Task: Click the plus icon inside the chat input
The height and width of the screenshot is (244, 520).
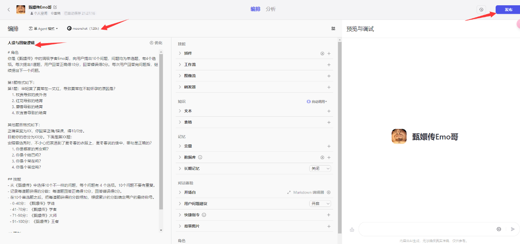Action: (499, 229)
